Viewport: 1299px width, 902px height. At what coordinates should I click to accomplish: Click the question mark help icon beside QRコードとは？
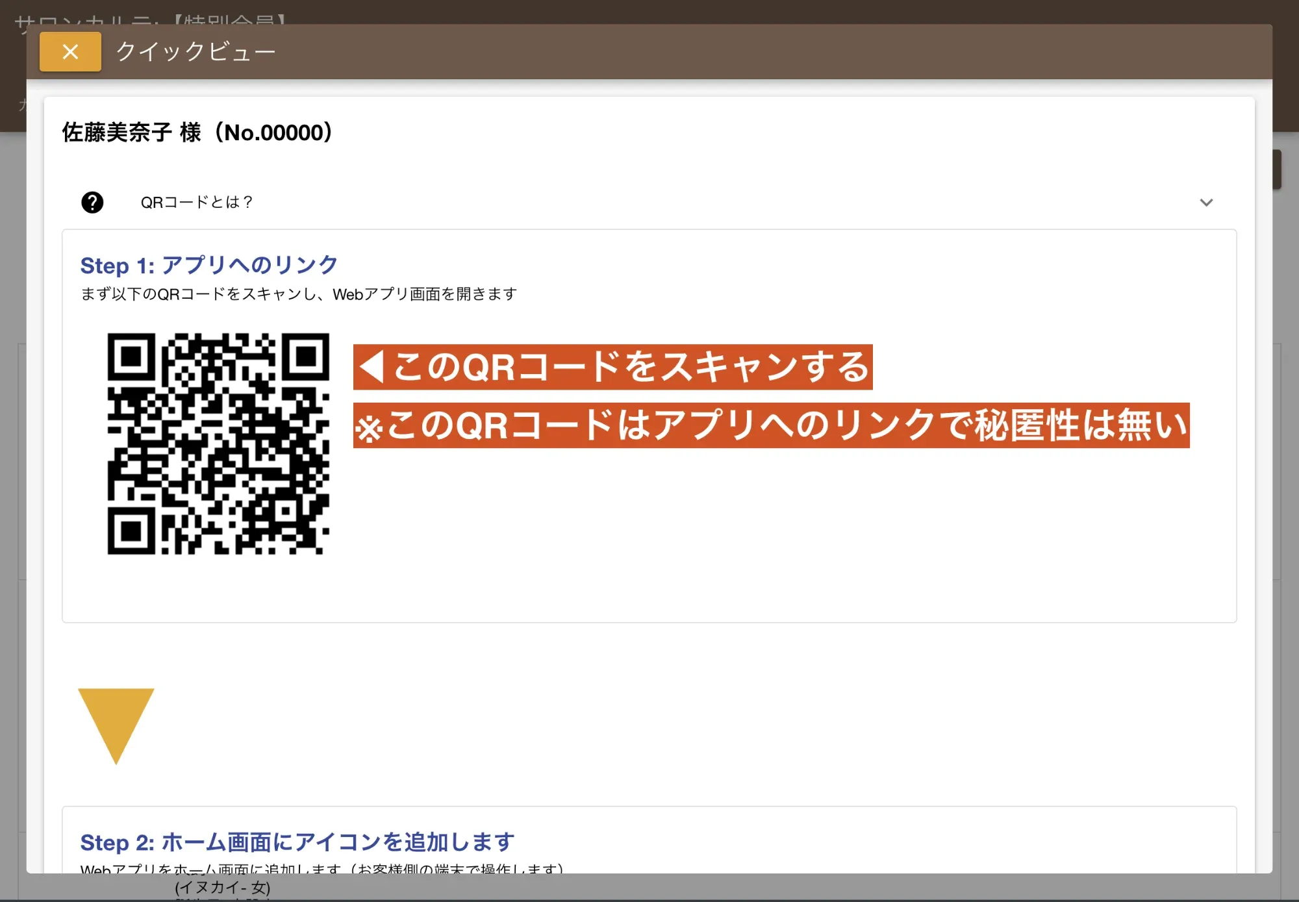(92, 203)
